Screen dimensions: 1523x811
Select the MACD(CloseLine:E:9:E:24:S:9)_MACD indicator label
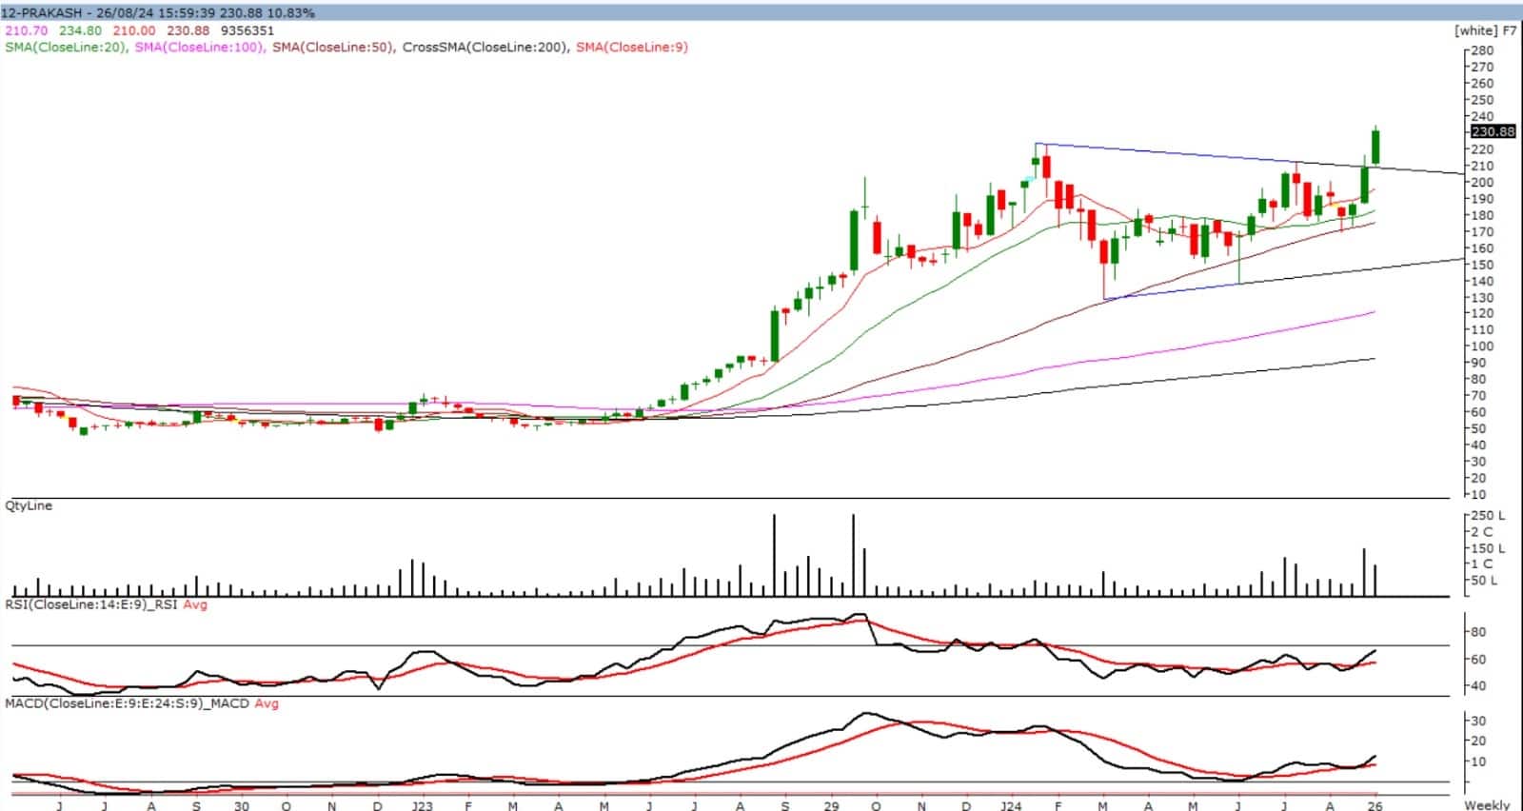coord(127,703)
